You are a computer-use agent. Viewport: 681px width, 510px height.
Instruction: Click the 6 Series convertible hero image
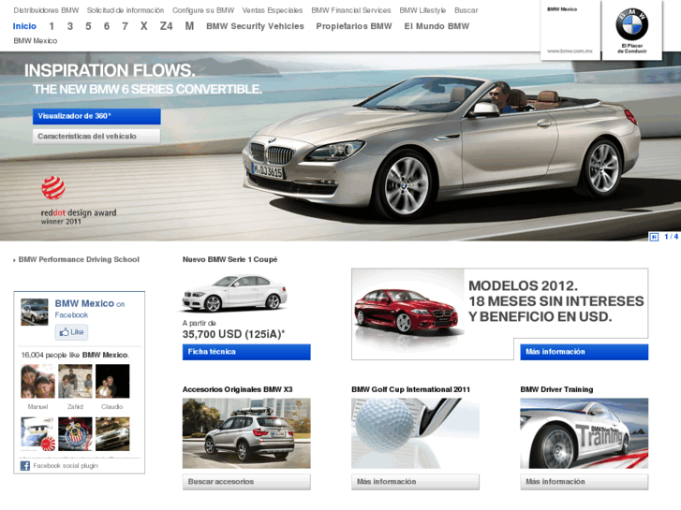pos(441,148)
